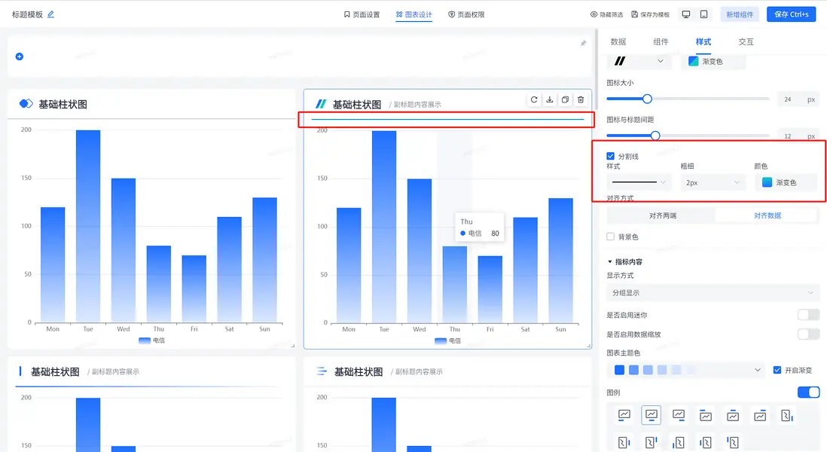827x452 pixels.
Task: Click the 隐藏筛选 eye icon
Action: [x=595, y=14]
